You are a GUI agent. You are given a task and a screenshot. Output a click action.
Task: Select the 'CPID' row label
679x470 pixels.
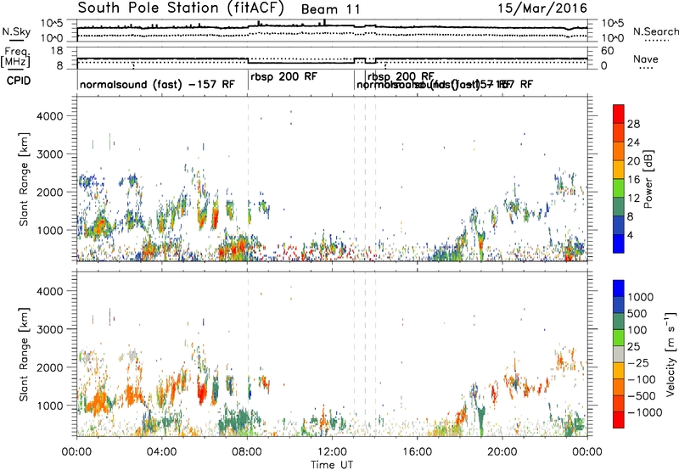coord(19,81)
